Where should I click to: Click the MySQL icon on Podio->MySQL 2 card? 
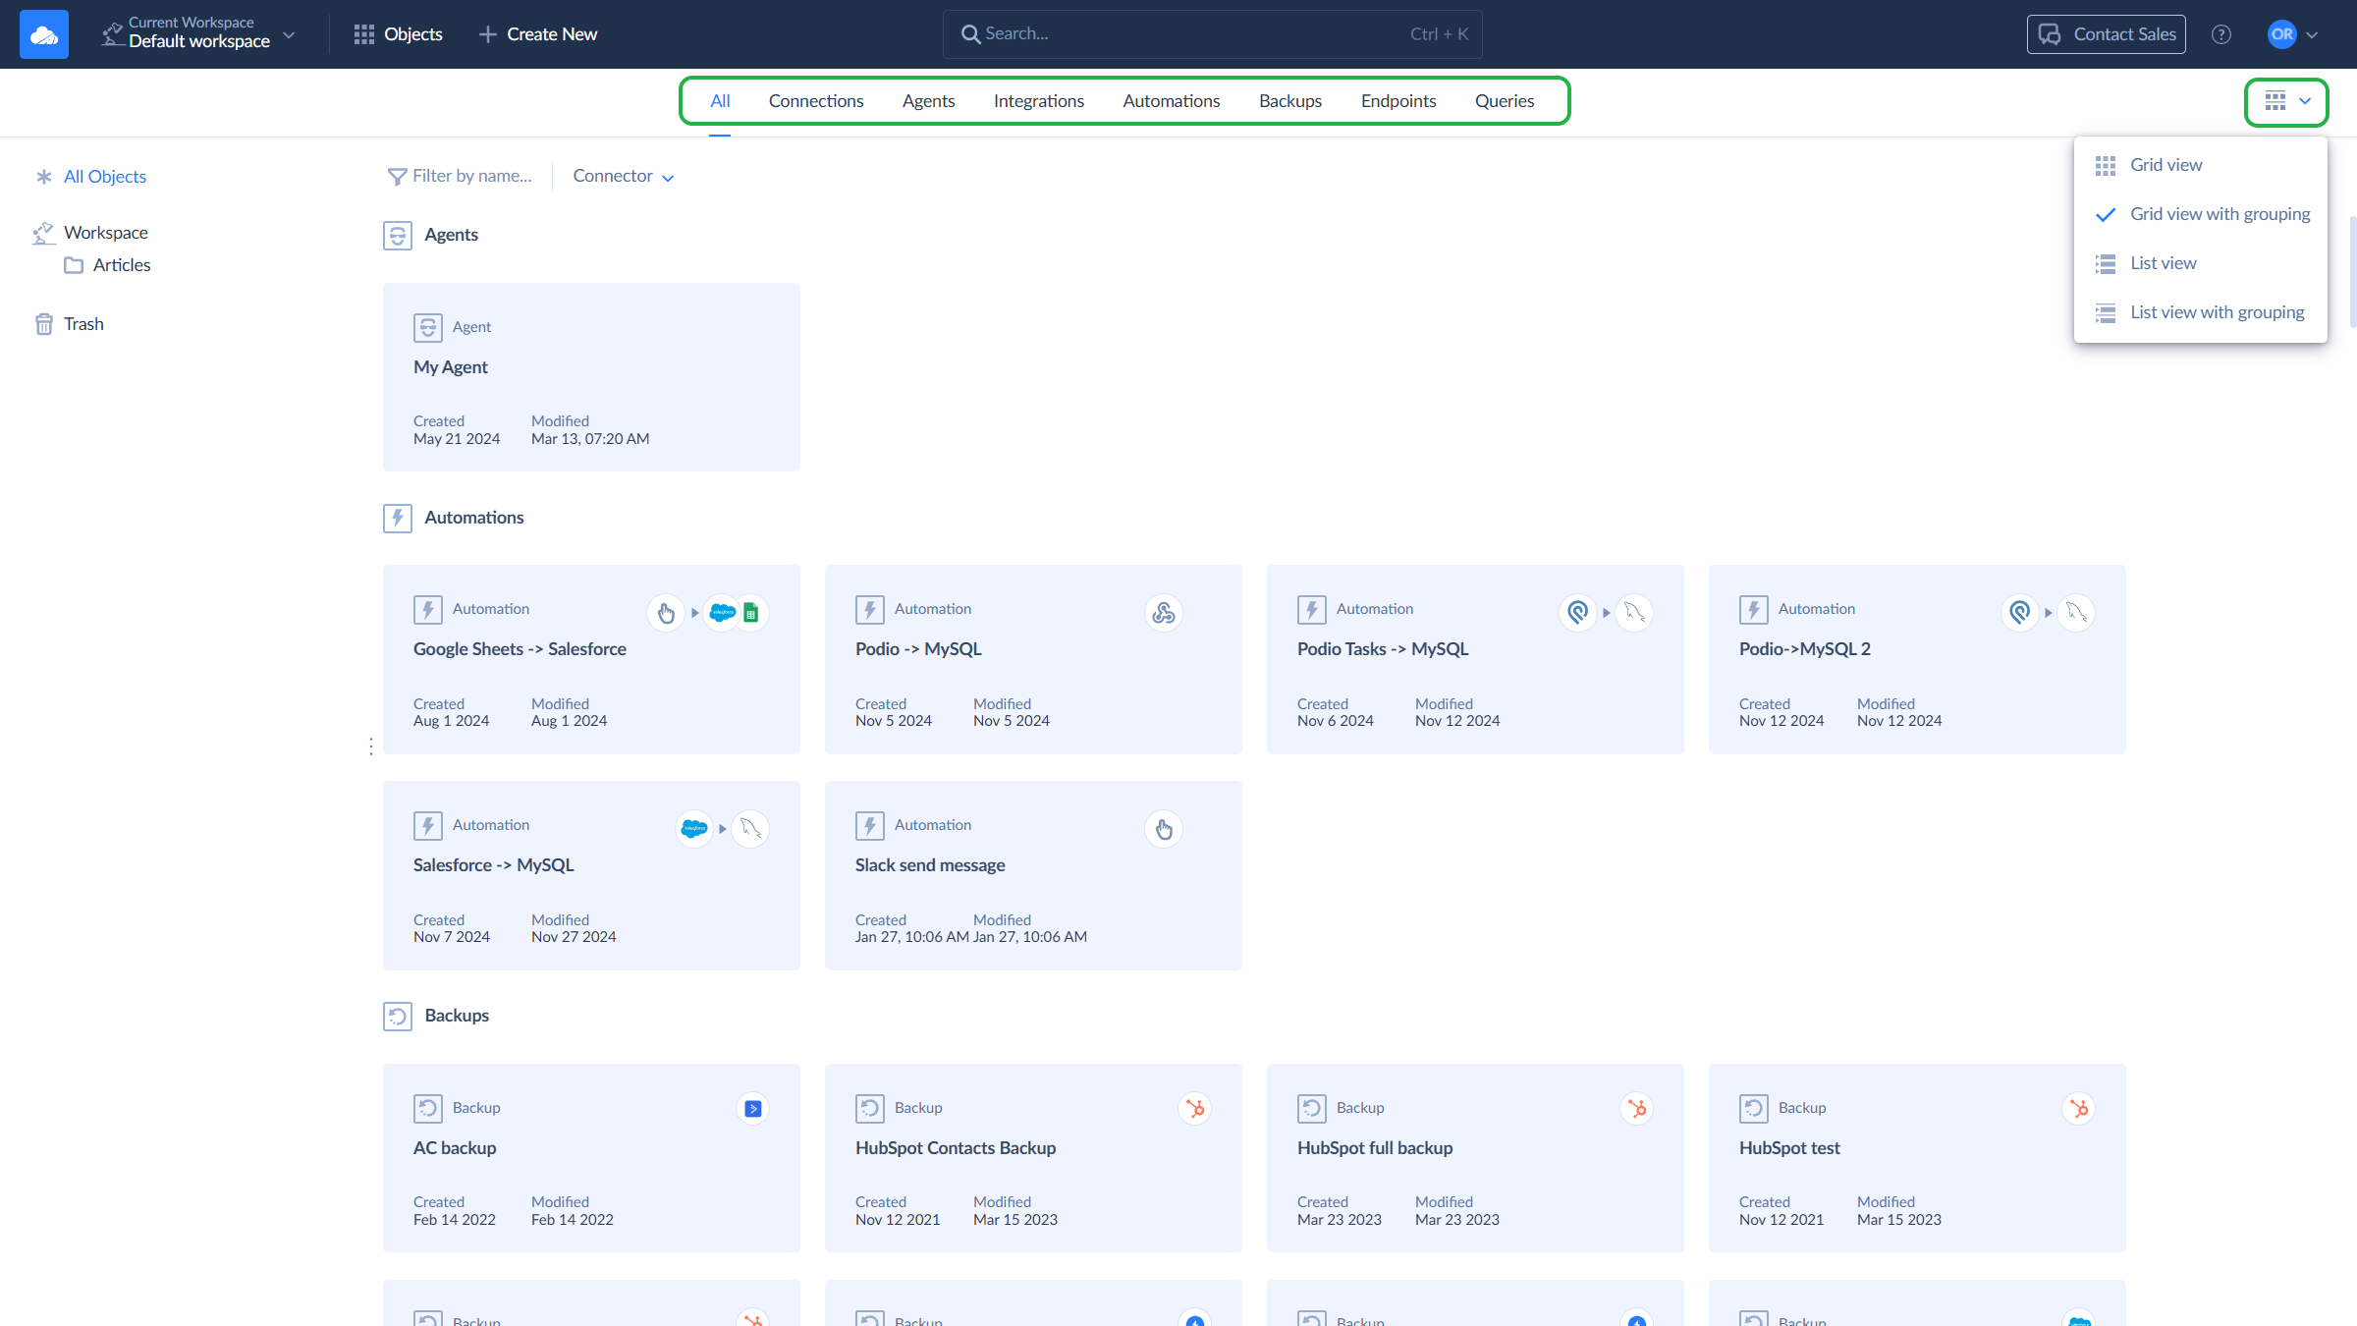pyautogui.click(x=2076, y=613)
